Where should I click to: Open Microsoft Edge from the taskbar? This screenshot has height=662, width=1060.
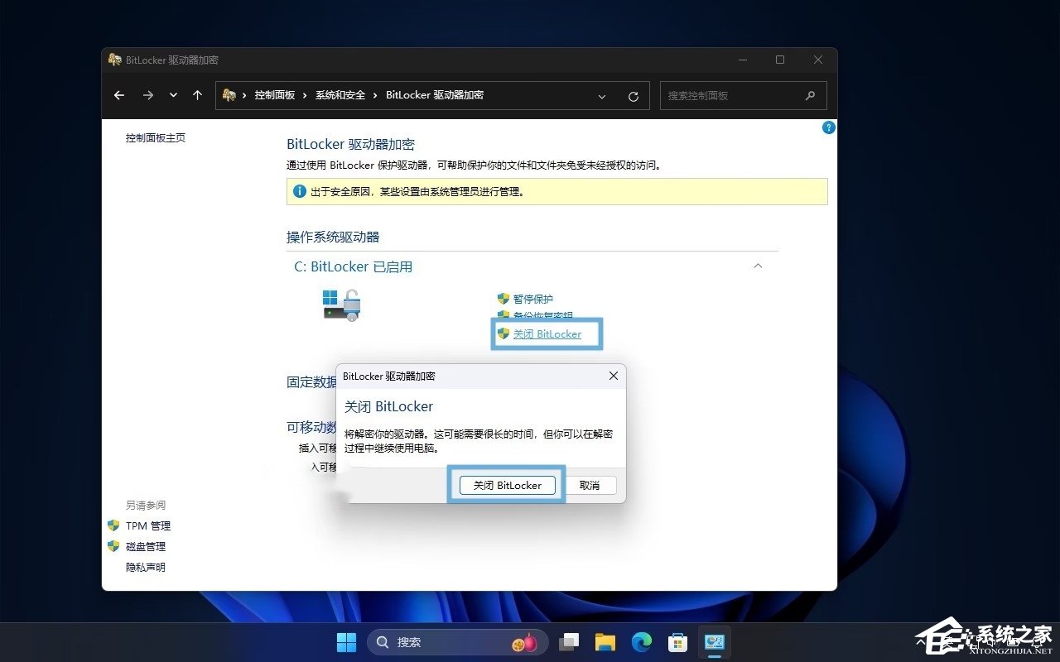click(x=642, y=641)
